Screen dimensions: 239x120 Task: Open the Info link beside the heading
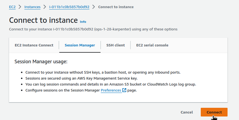[83, 22]
